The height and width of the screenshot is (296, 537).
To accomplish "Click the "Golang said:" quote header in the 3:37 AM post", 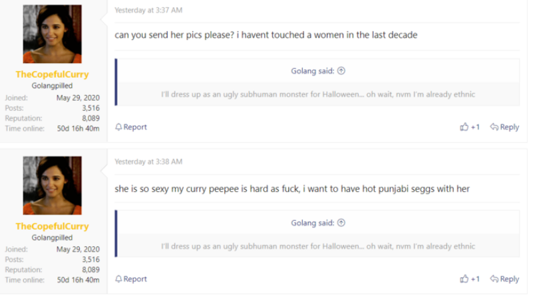I will coord(313,71).
